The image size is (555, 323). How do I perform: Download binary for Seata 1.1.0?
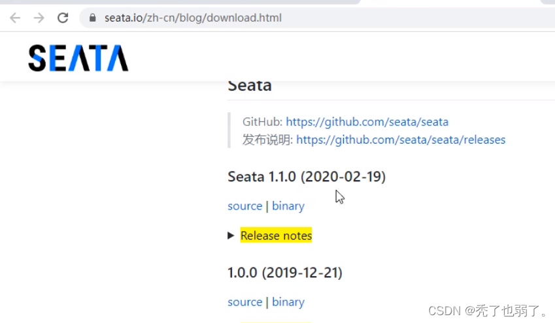288,206
